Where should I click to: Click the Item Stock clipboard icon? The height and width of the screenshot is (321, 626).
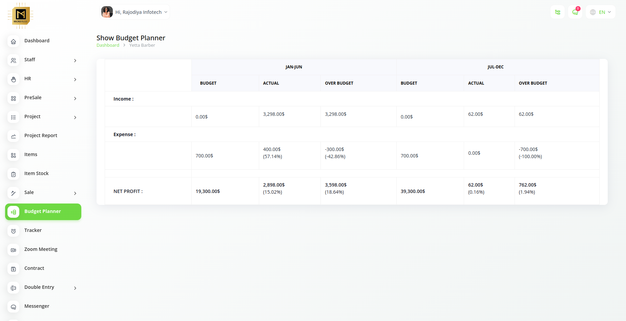13,174
